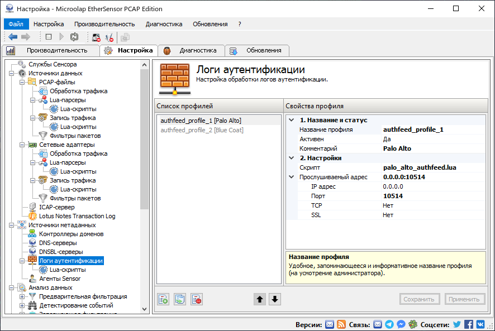Enable SSL in profile settings
The image size is (495, 331).
click(387, 214)
